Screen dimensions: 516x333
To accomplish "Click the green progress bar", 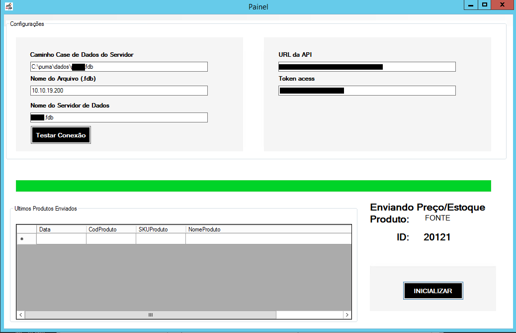I will (253, 185).
